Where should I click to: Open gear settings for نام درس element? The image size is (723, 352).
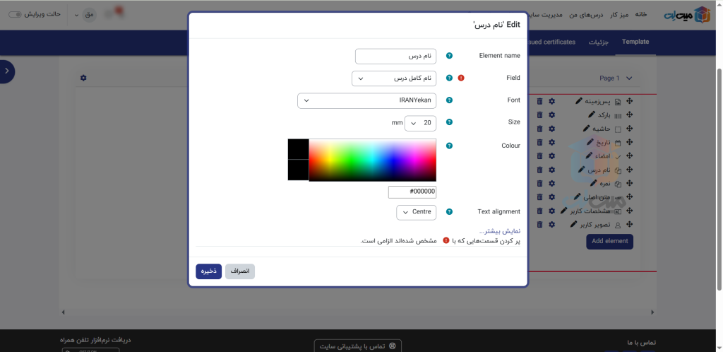551,170
